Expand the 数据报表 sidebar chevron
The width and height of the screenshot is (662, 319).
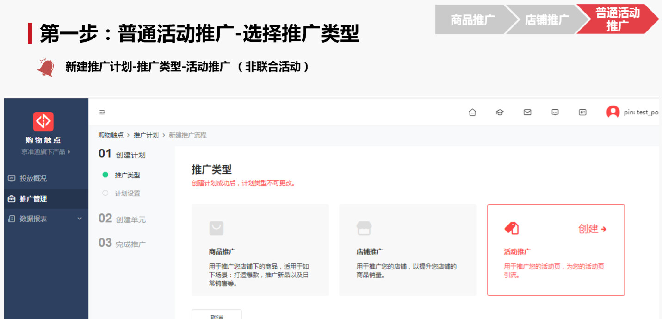point(79,219)
